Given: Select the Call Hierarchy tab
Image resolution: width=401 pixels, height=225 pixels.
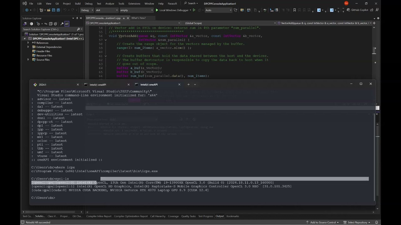Looking at the screenshot, I should pyautogui.click(x=158, y=216).
